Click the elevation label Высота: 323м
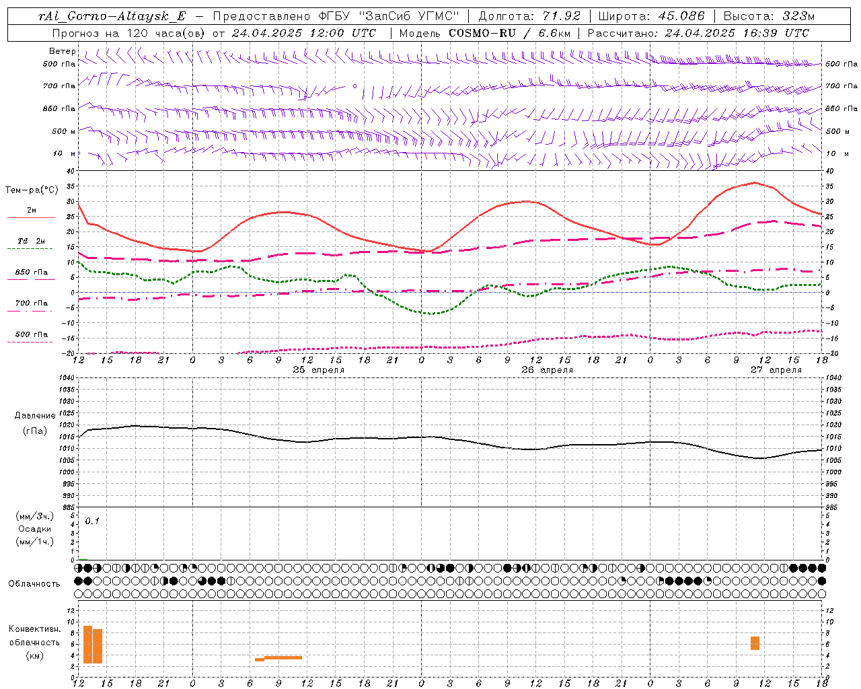Viewport: 861px width, 689px height. click(769, 16)
